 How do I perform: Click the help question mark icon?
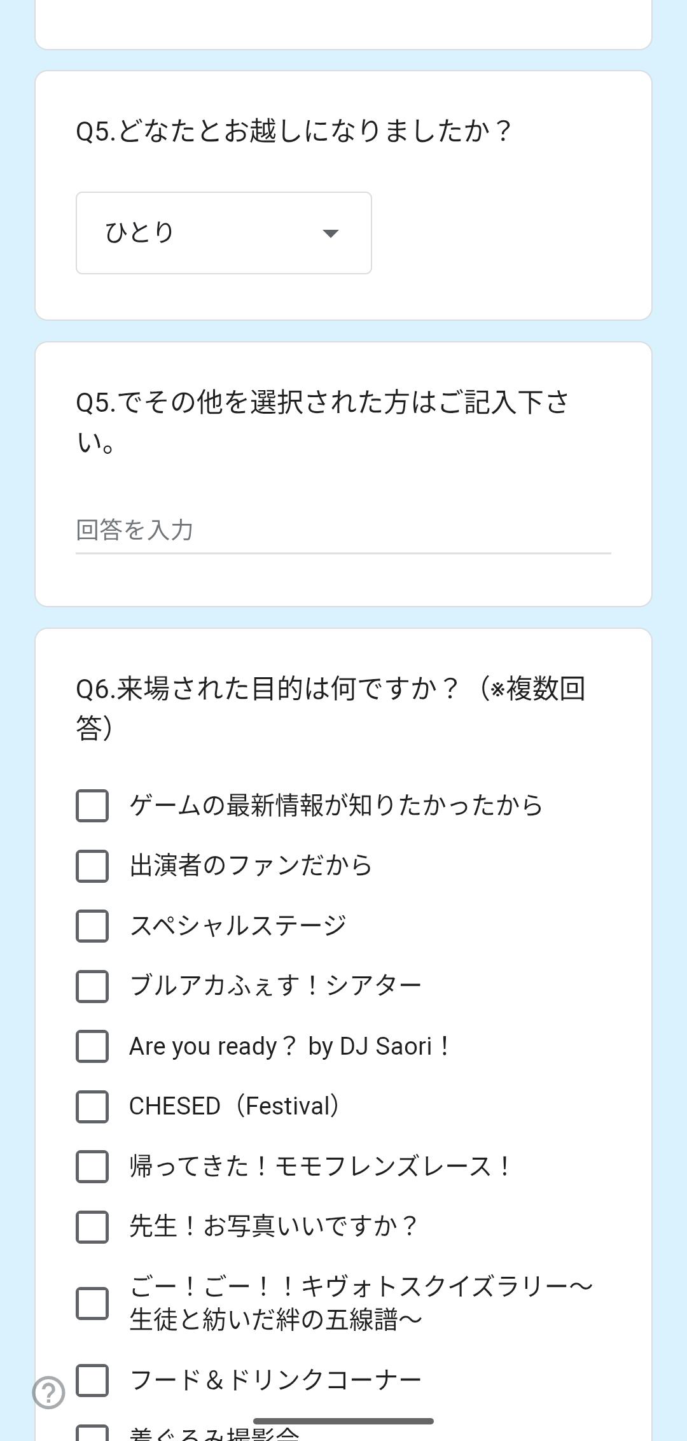tap(49, 1392)
